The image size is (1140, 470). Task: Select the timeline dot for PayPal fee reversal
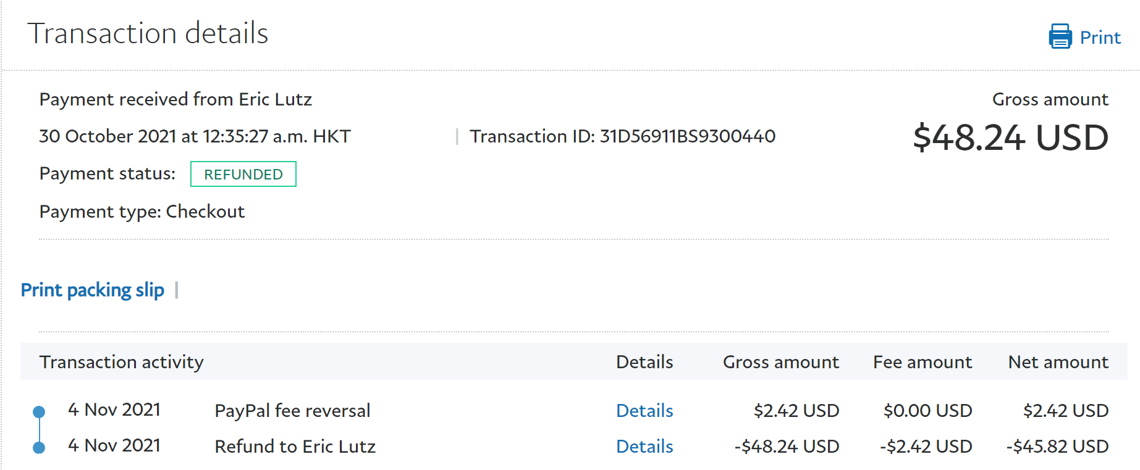(39, 411)
